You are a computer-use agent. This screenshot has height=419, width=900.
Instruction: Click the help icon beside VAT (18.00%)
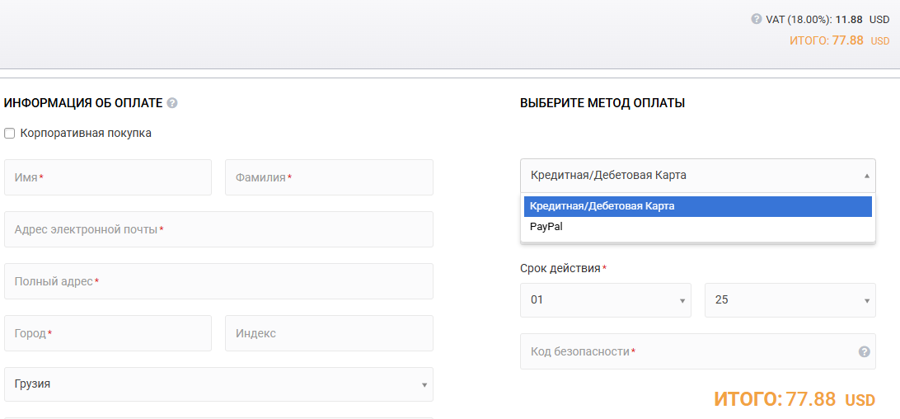click(x=757, y=19)
